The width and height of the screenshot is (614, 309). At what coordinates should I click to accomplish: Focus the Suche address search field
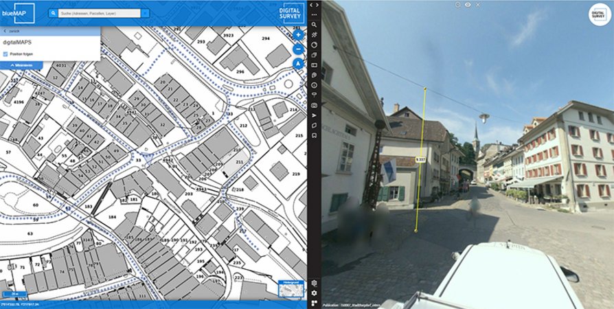(99, 13)
